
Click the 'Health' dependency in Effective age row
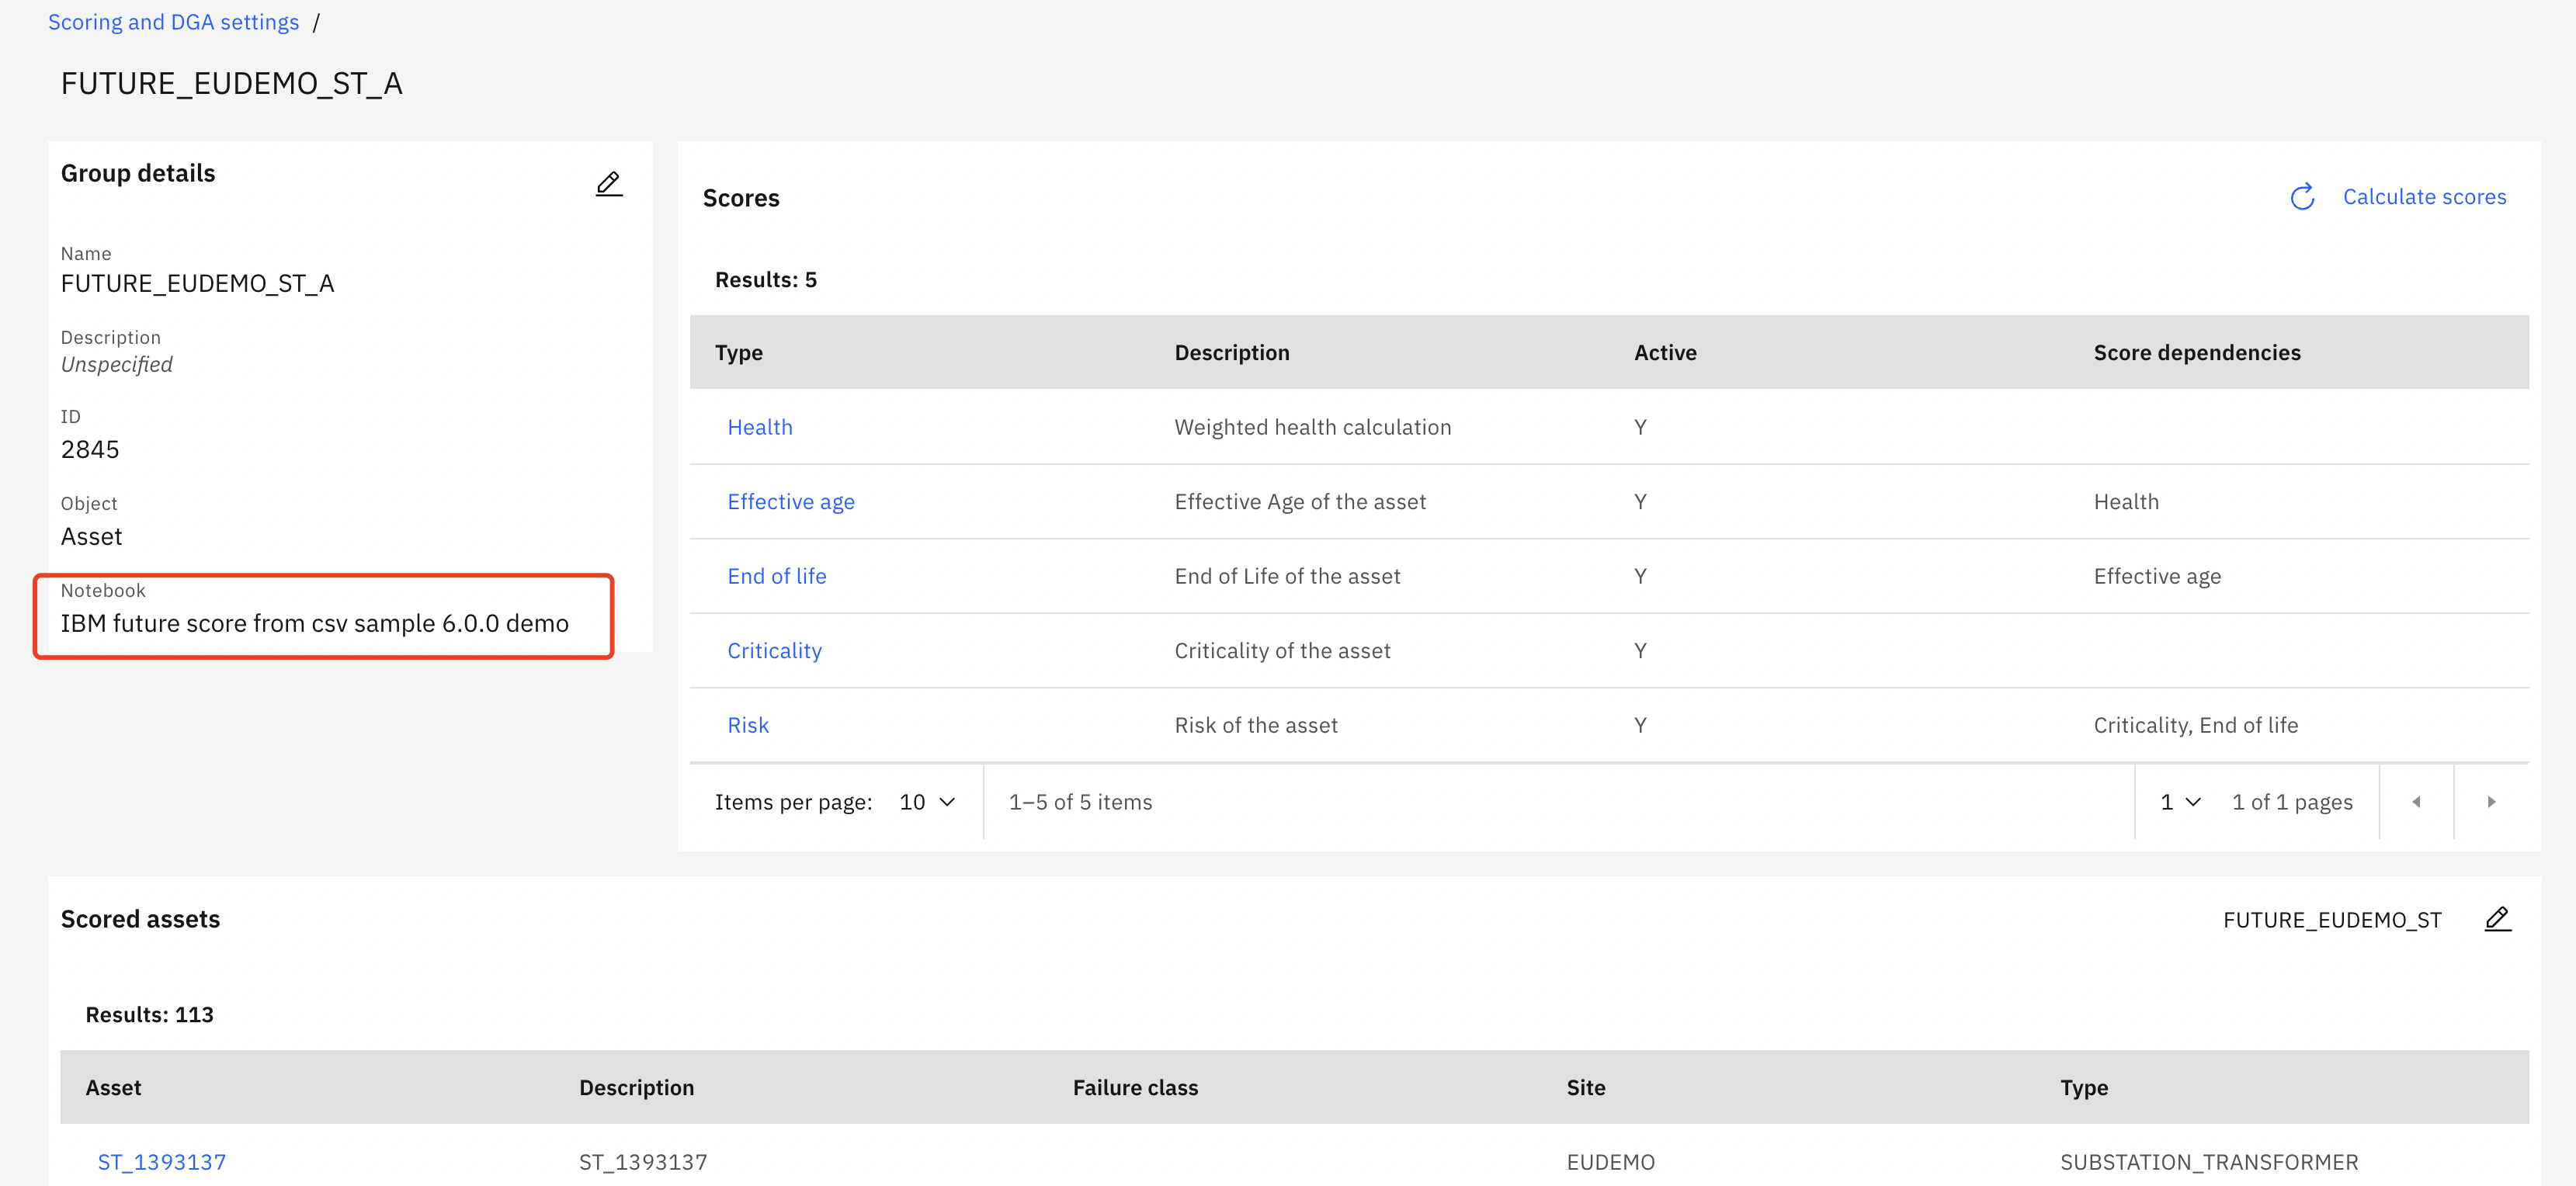pos(2126,502)
